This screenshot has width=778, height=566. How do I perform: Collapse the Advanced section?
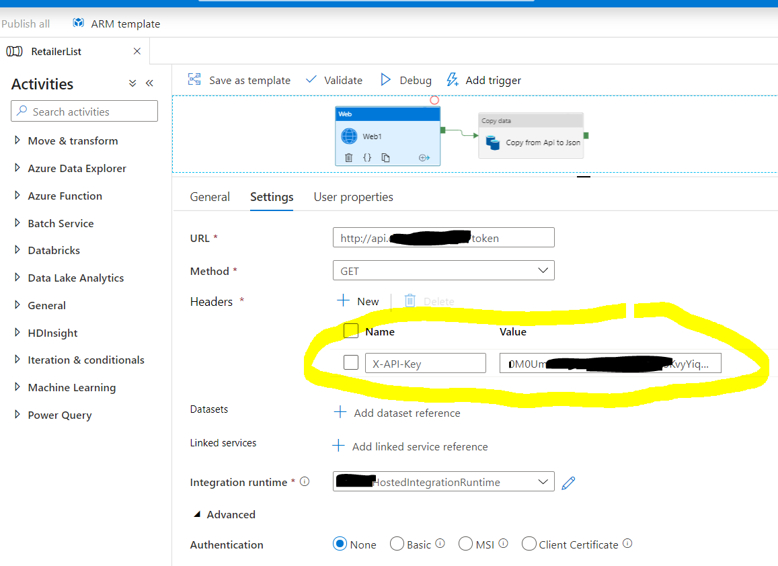197,514
